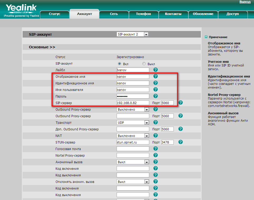Switch to the Сеть tab
This screenshot has width=254, height=200.
coord(114,14)
